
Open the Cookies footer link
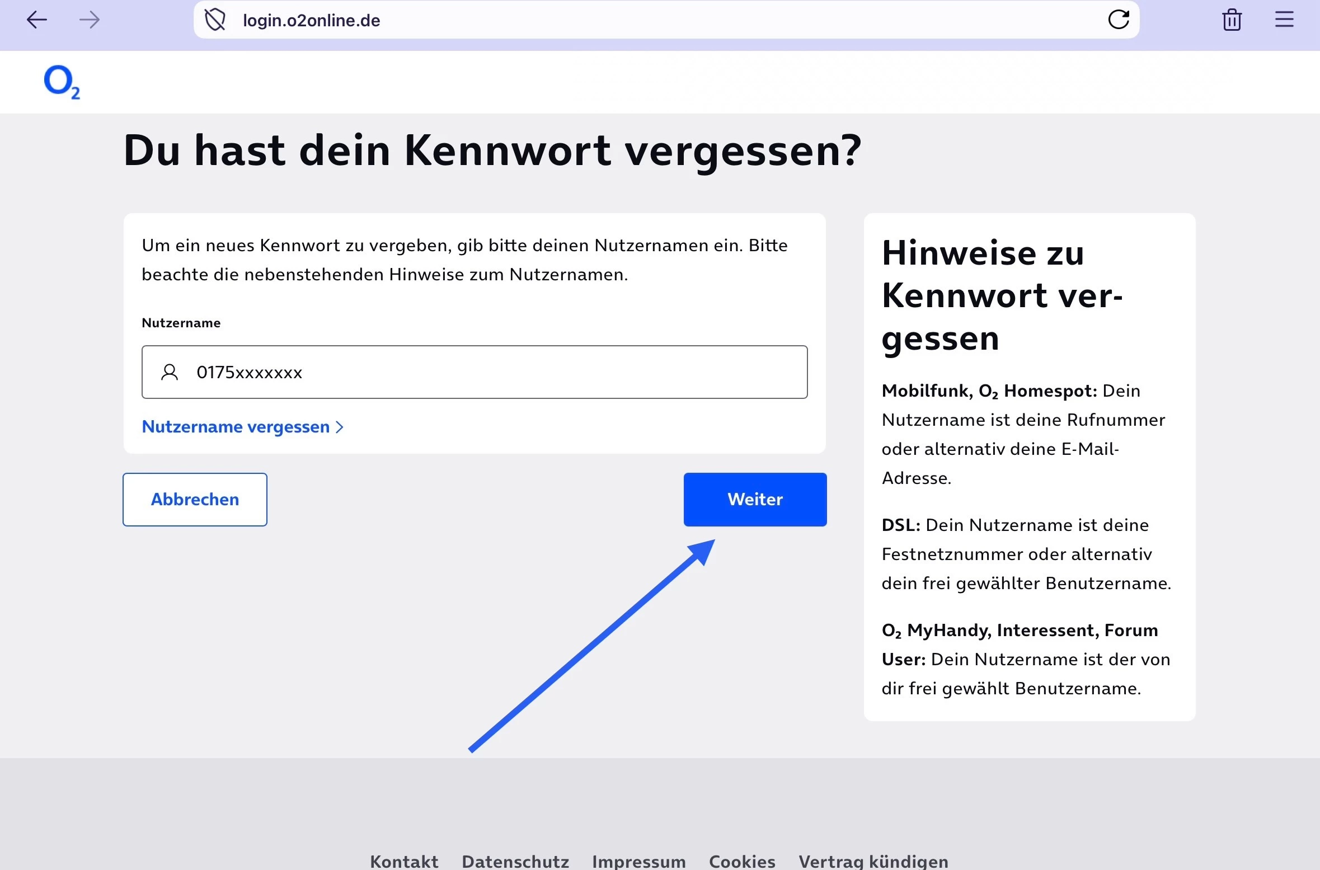(742, 861)
